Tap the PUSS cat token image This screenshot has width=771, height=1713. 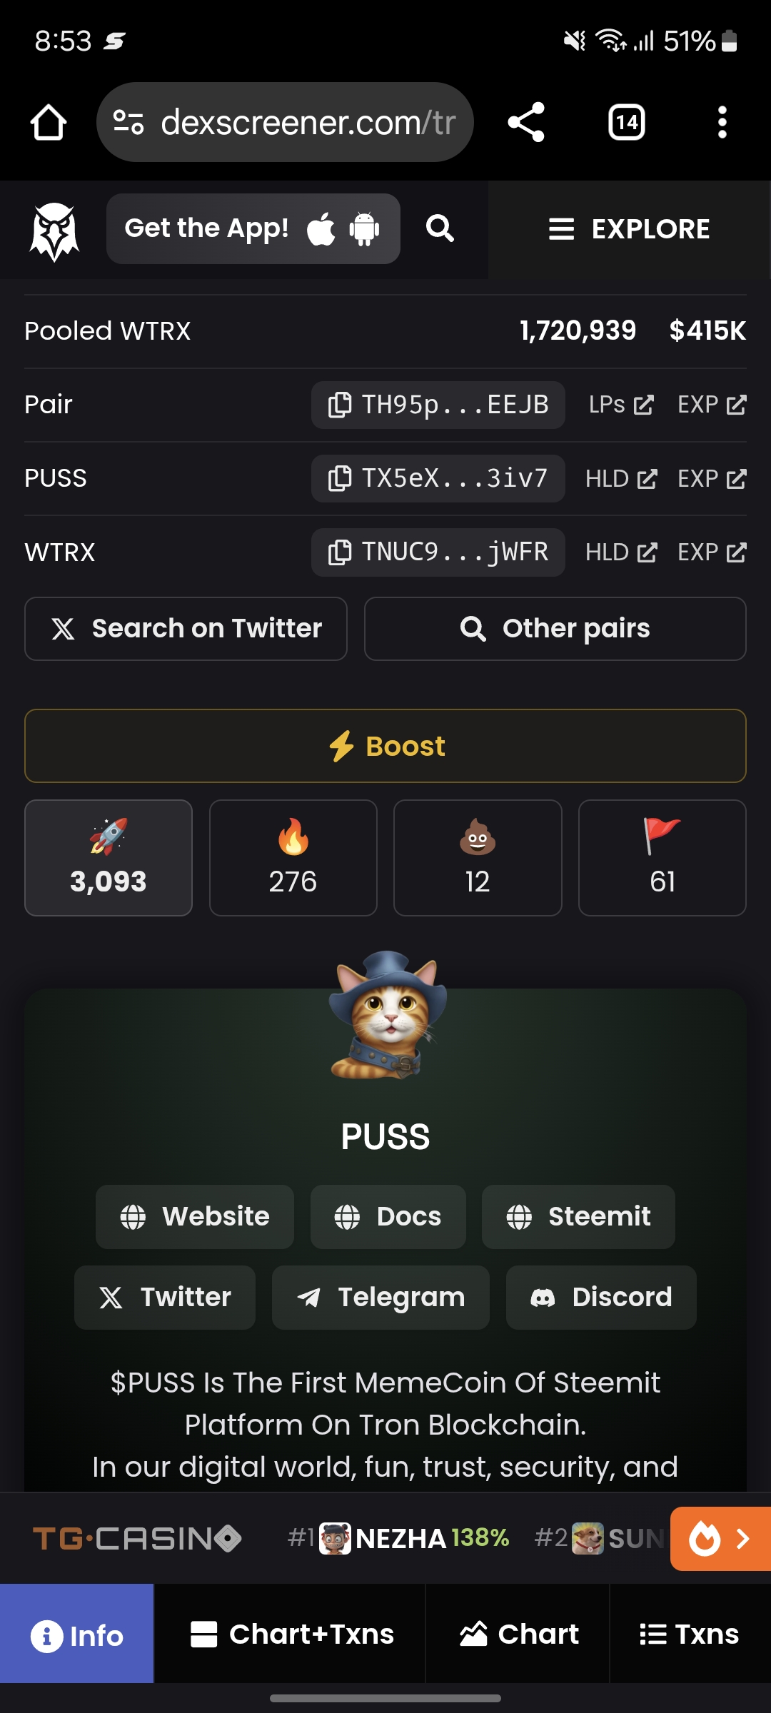tap(387, 1014)
